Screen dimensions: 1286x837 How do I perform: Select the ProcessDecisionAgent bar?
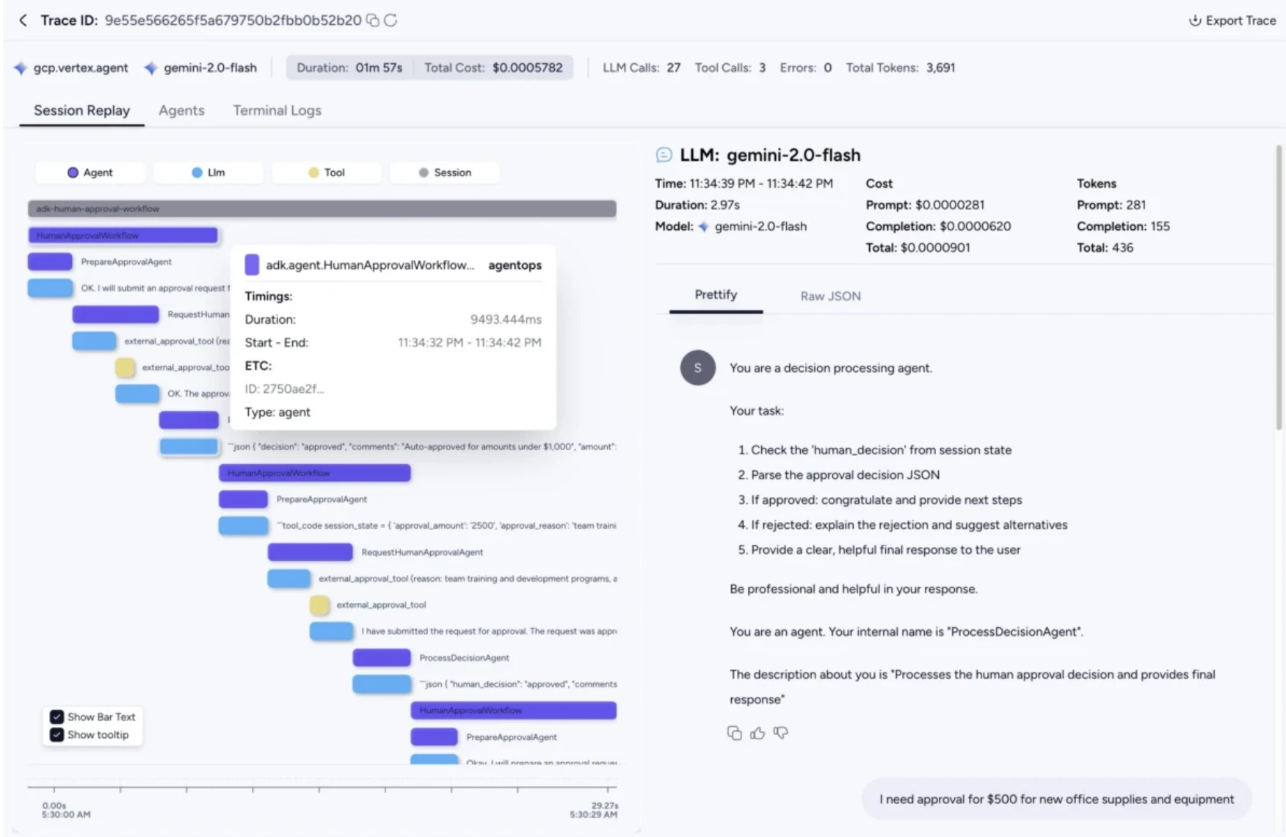[382, 658]
